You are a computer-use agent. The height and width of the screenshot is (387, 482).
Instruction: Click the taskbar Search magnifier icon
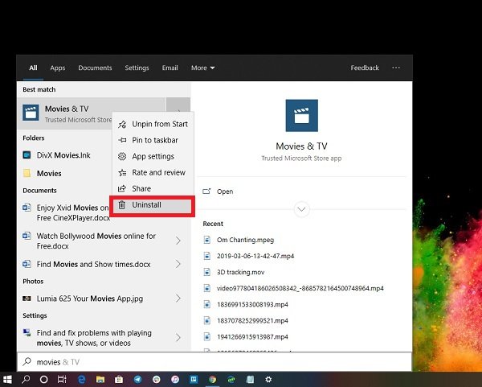click(x=26, y=379)
